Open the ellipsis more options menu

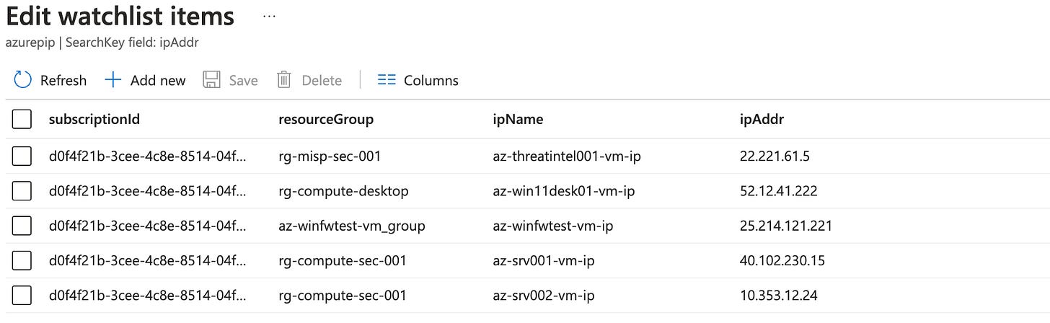click(270, 16)
